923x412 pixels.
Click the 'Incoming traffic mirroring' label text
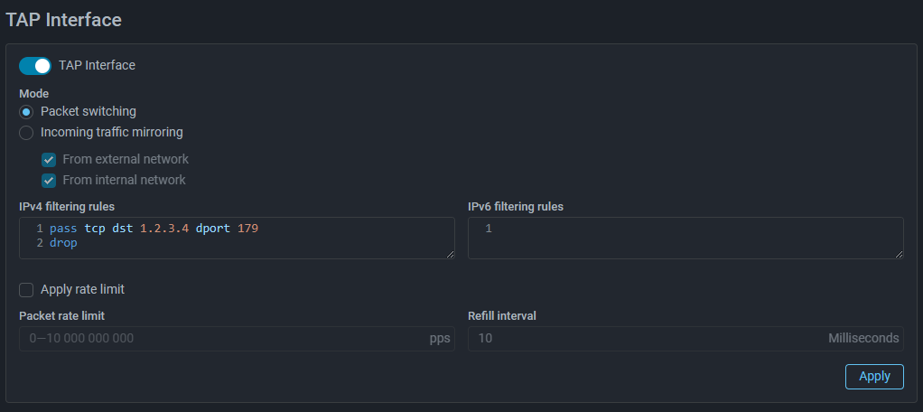coord(112,133)
